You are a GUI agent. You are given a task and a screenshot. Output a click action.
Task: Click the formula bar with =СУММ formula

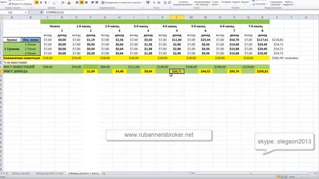181,12
